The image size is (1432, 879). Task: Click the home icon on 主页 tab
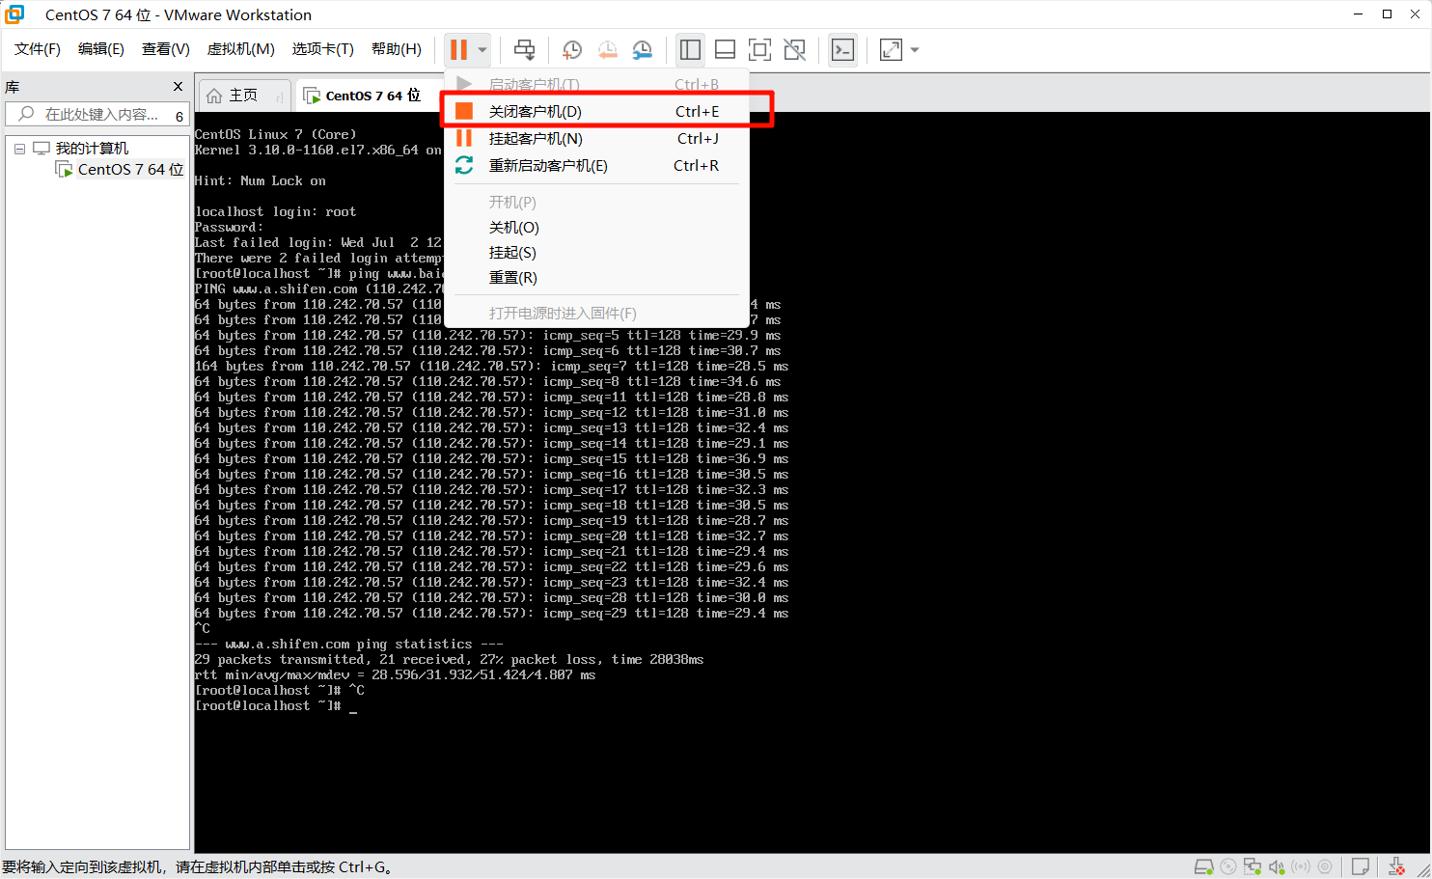coord(214,96)
